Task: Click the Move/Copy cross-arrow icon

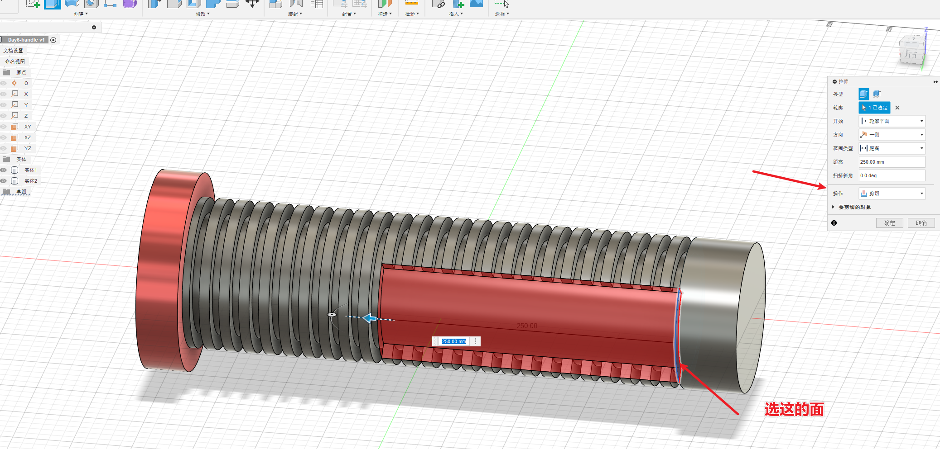Action: pyautogui.click(x=252, y=4)
